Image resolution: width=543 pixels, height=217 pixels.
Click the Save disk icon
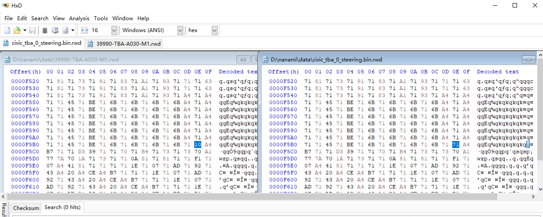tap(33, 30)
